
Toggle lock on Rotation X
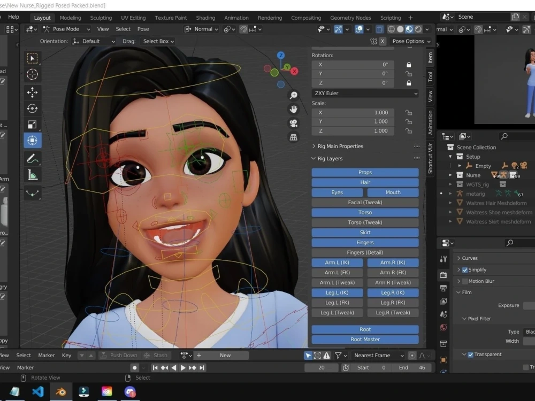[x=409, y=65]
